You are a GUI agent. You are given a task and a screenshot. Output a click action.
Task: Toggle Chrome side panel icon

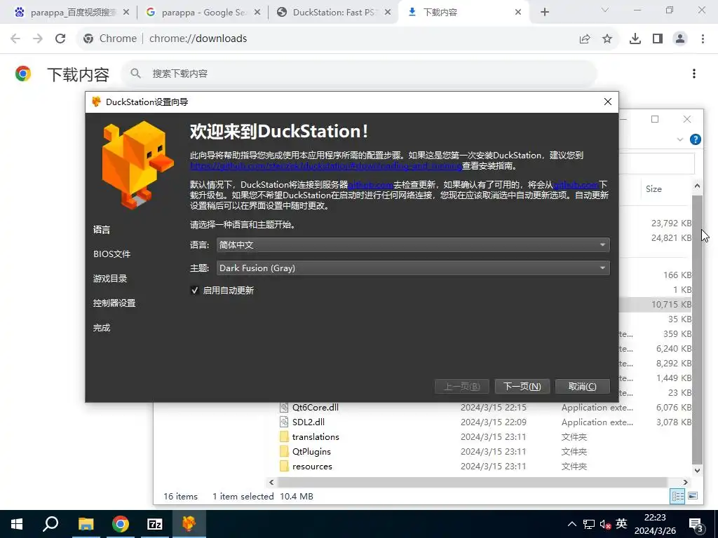[x=658, y=39]
